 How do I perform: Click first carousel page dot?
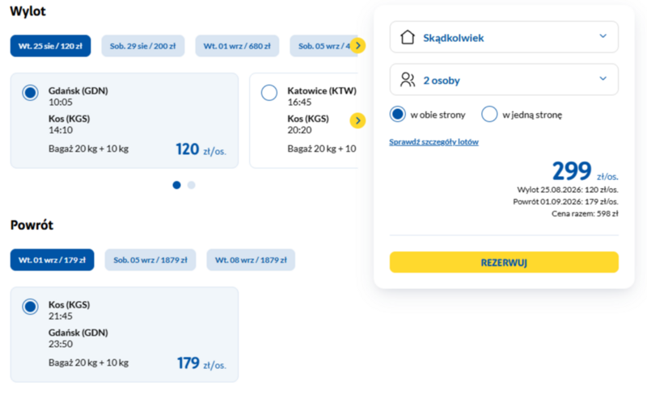coord(176,186)
